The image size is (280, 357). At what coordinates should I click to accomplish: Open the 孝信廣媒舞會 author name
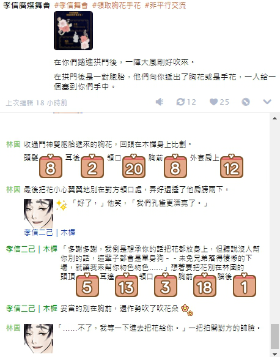26,6
